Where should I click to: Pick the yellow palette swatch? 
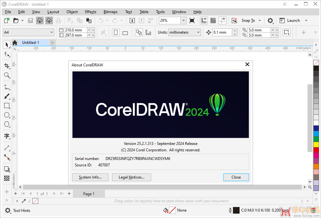point(316,144)
